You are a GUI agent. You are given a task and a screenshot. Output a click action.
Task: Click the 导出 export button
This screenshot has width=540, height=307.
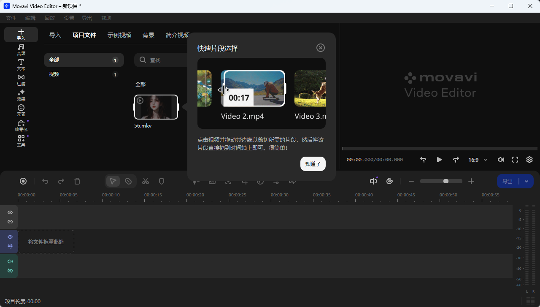pos(508,181)
